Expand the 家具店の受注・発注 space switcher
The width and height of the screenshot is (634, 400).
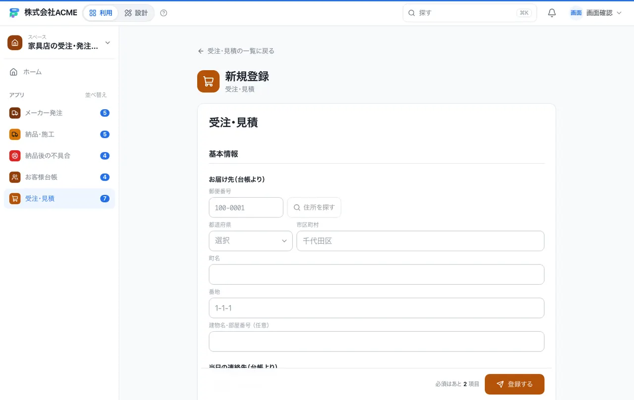coord(59,43)
